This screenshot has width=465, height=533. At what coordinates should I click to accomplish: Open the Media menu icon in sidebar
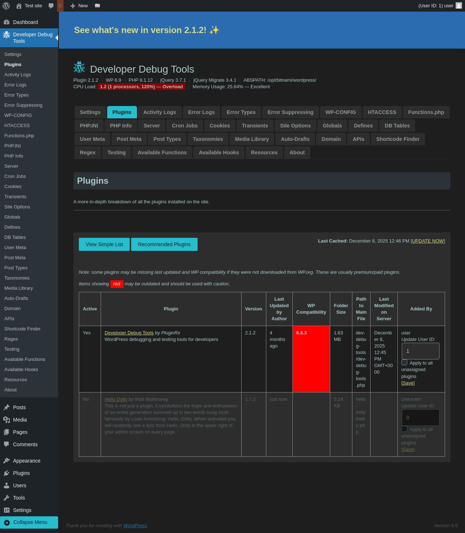7,420
